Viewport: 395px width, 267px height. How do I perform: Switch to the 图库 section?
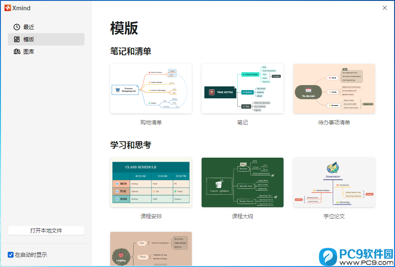pos(46,52)
